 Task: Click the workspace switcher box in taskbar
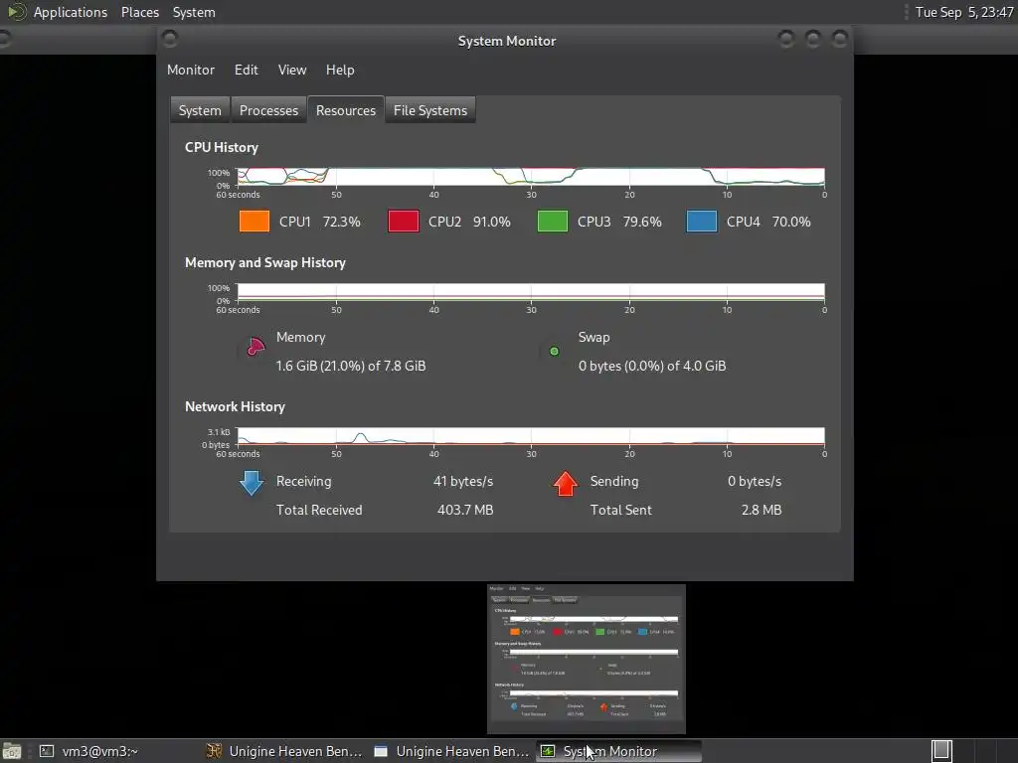(x=942, y=751)
